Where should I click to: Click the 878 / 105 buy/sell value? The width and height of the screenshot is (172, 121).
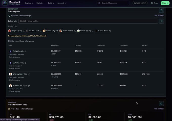click(x=146, y=74)
